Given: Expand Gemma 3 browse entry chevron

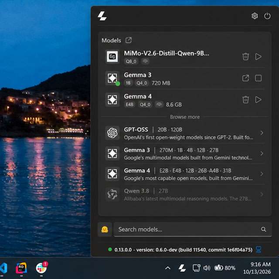Looking at the screenshot, I should coord(262,153).
